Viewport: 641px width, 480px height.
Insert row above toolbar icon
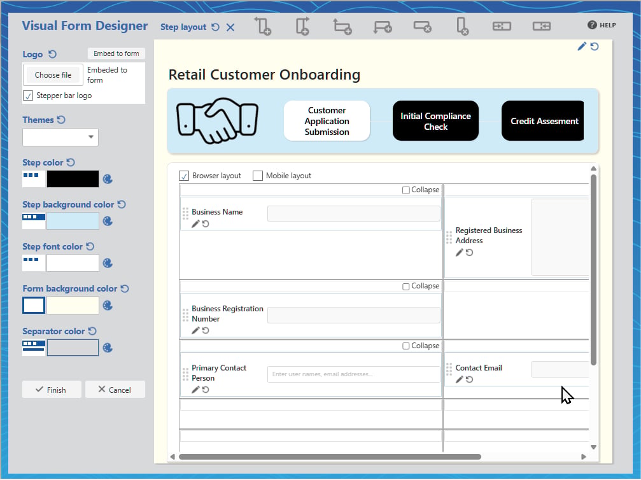tap(342, 26)
